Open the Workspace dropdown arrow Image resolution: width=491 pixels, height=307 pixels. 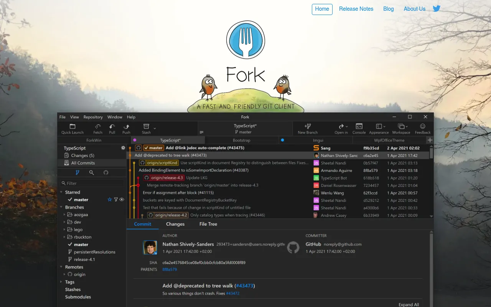tap(407, 126)
